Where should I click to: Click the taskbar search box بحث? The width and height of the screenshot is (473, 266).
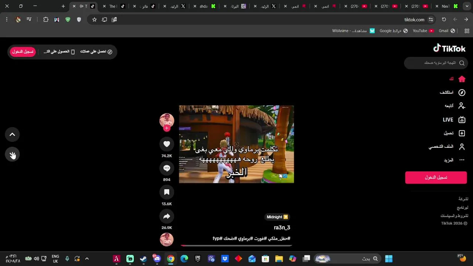click(347, 259)
